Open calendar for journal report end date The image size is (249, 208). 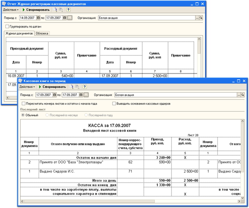(x=65, y=18)
